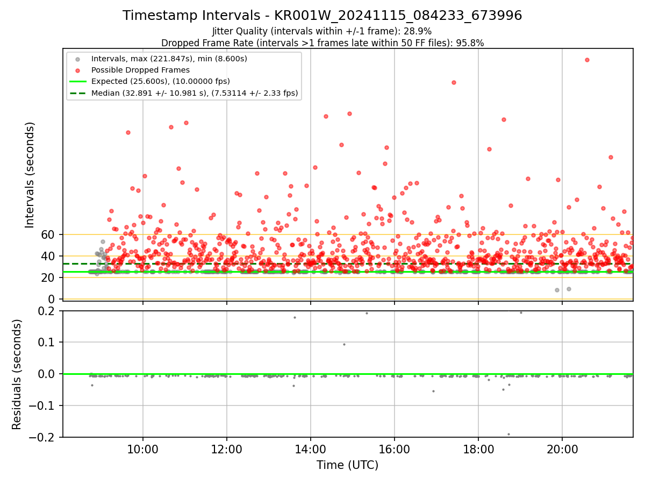Click the '0.2' tick on the residuals axis
Viewport: 645px width, 484px height.
(47, 311)
